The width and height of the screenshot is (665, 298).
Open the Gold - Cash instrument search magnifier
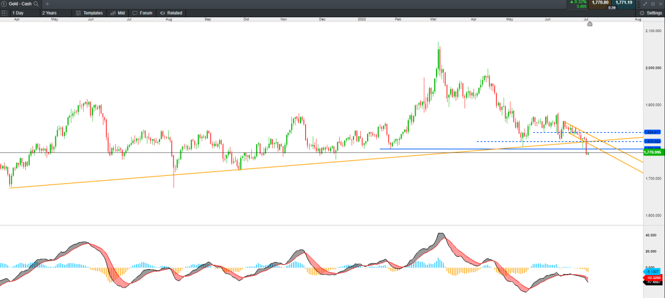click(36, 4)
